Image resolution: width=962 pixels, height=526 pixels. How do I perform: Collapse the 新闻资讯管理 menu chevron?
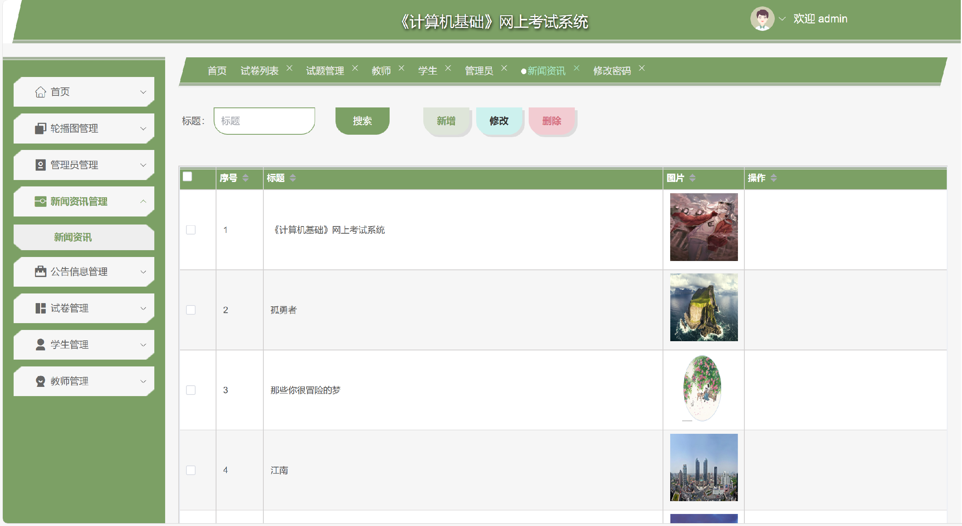click(x=143, y=201)
